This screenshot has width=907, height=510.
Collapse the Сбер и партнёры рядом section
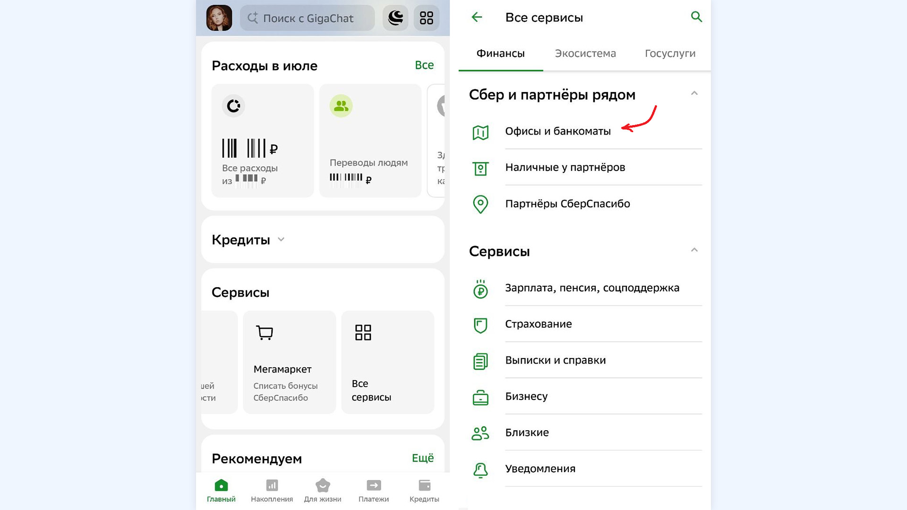694,93
